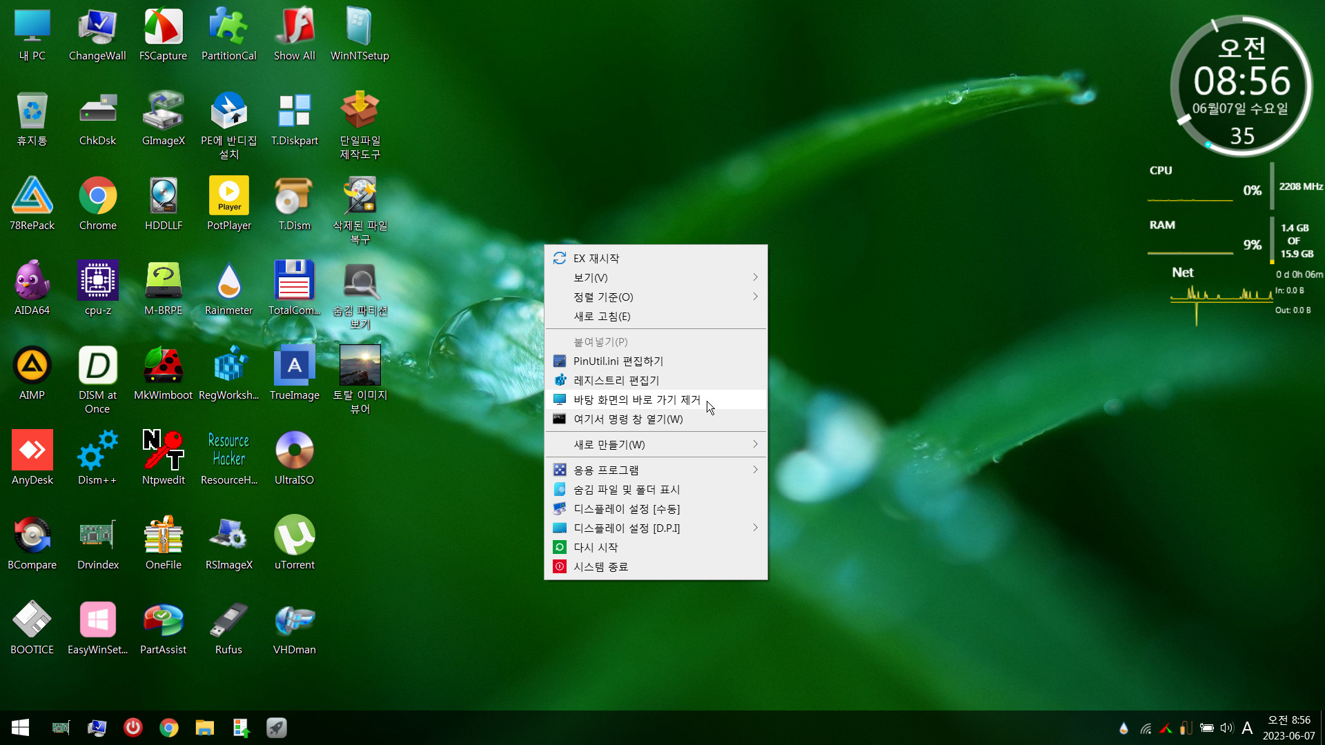Expand the 응용 프로그램 submenu arrow
The height and width of the screenshot is (745, 1325).
click(x=755, y=470)
